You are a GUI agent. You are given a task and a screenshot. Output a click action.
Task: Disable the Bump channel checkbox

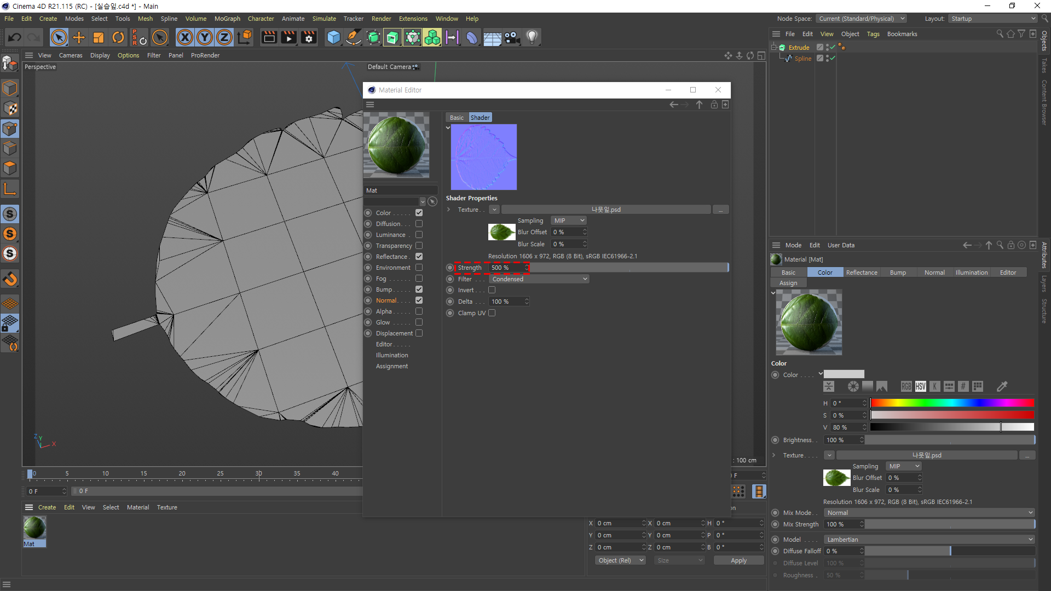[419, 289]
